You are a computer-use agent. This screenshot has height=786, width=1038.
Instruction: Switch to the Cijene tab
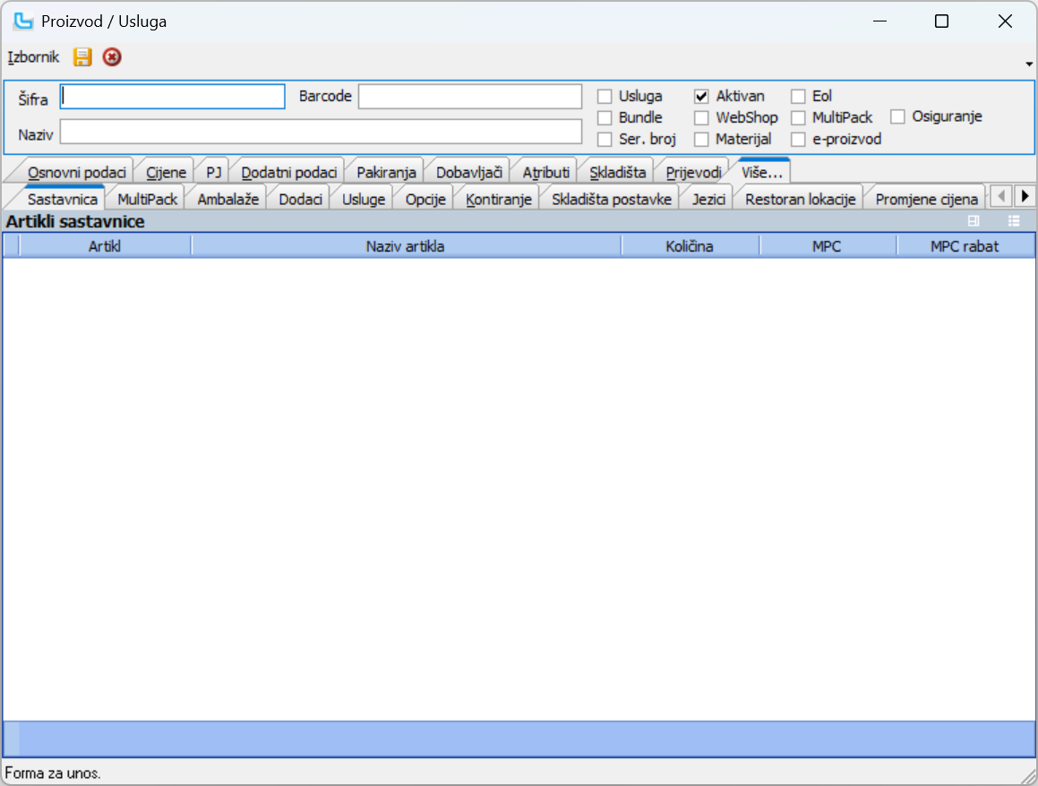pyautogui.click(x=167, y=172)
